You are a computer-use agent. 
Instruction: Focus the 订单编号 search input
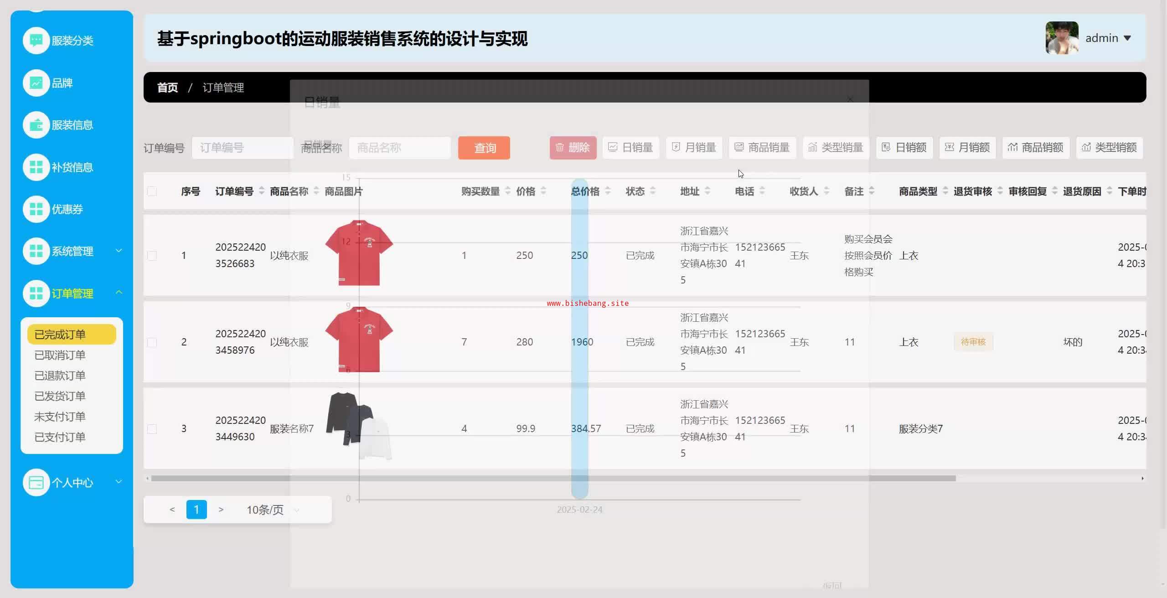click(243, 148)
